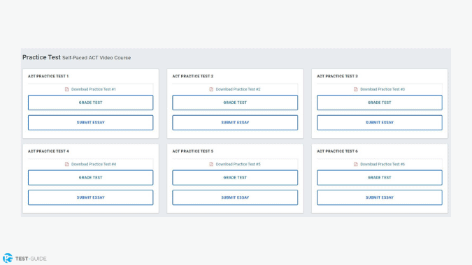472x265 pixels.
Task: Click Grade Test for ACT Practice Test 5
Action: click(x=235, y=178)
